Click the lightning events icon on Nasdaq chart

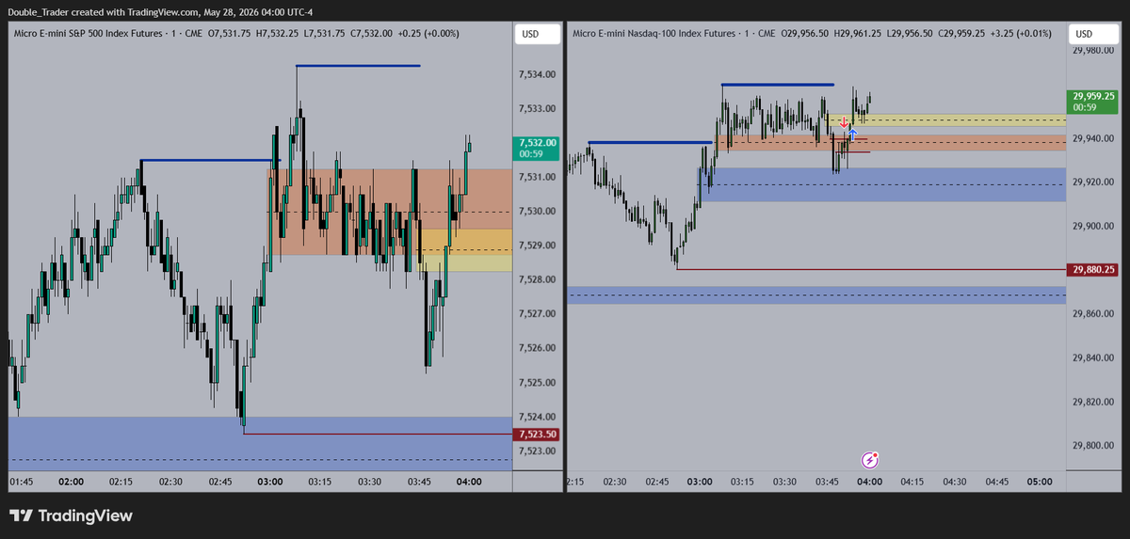coord(872,460)
